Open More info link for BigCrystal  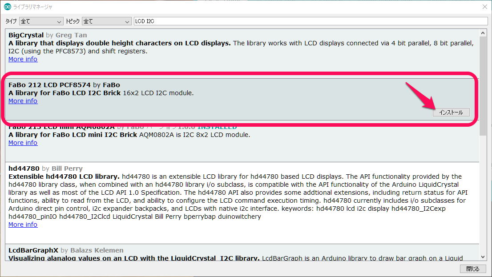click(x=23, y=59)
